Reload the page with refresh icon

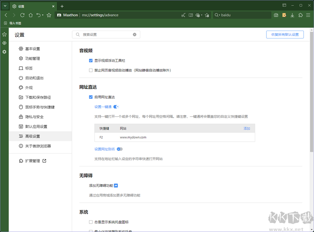[x=22, y=15]
